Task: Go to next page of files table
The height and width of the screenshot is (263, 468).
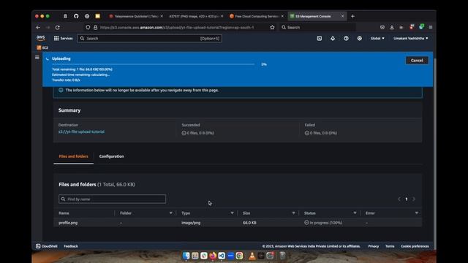Action: click(414, 199)
